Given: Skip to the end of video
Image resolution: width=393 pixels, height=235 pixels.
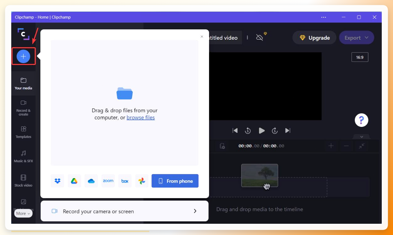Looking at the screenshot, I should [288, 131].
